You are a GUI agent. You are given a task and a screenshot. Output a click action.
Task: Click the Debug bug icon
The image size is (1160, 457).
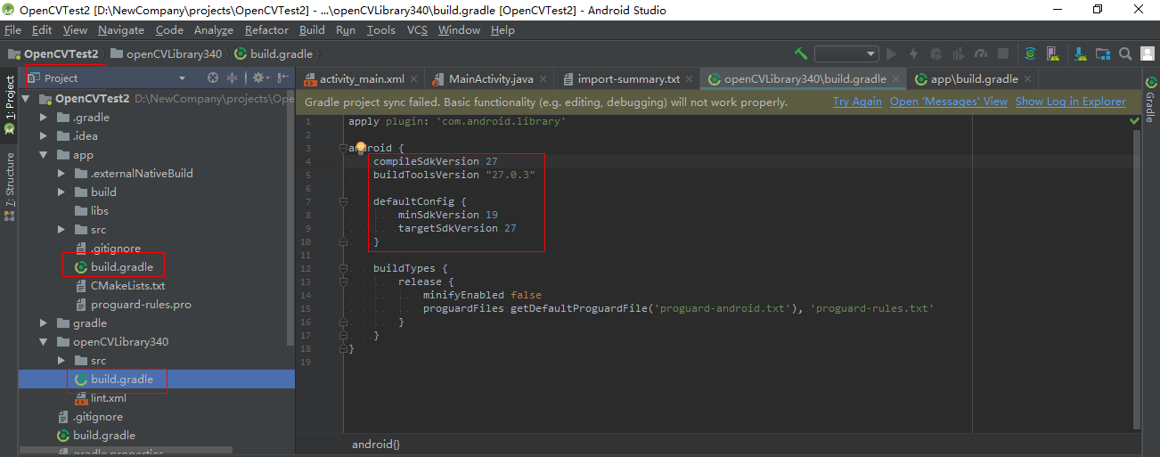click(x=936, y=53)
